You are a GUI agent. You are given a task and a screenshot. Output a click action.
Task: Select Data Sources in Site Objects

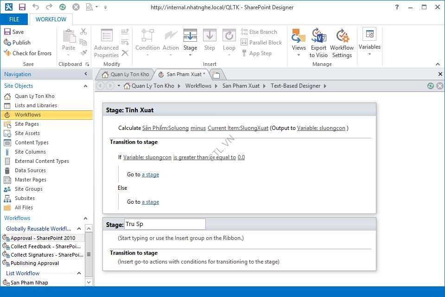tap(30, 170)
